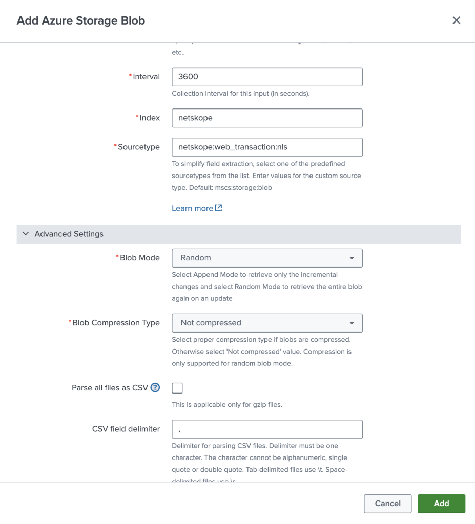Click the Blob Compression Type label
Image resolution: width=475 pixels, height=524 pixels.
pos(116,323)
